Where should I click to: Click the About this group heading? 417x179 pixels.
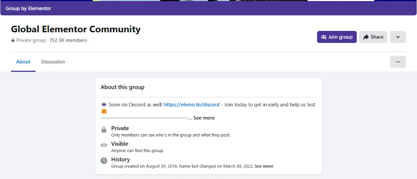122,87
